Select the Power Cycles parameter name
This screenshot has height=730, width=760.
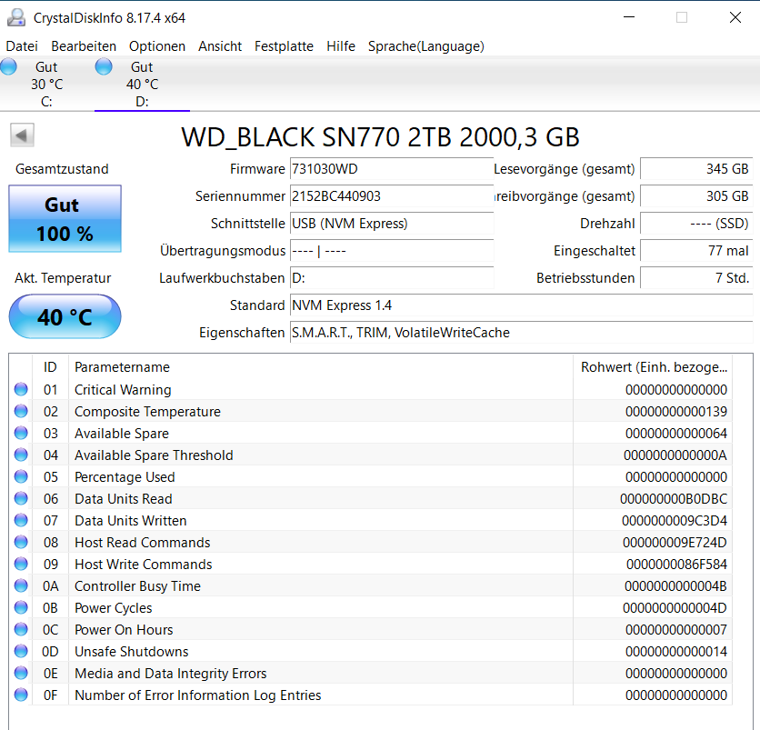pos(113,608)
